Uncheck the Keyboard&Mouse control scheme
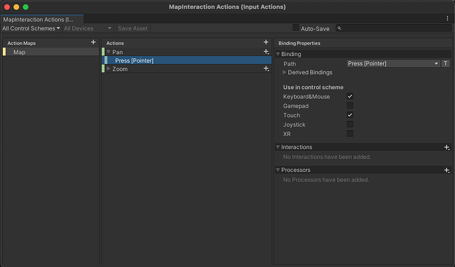This screenshot has width=455, height=267. [x=350, y=97]
